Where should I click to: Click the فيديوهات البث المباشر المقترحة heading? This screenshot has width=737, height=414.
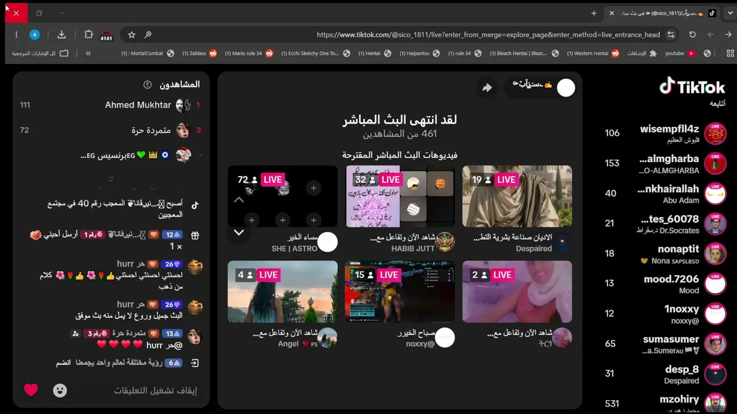400,155
